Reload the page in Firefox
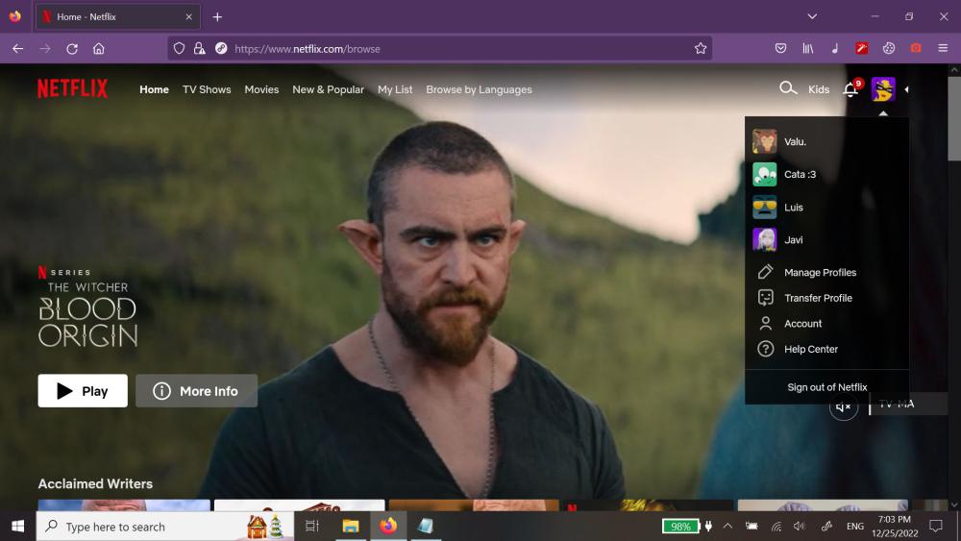 tap(72, 48)
